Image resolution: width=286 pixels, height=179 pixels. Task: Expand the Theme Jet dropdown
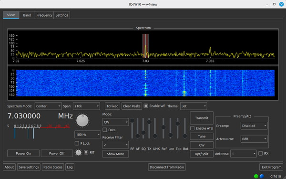194,106
